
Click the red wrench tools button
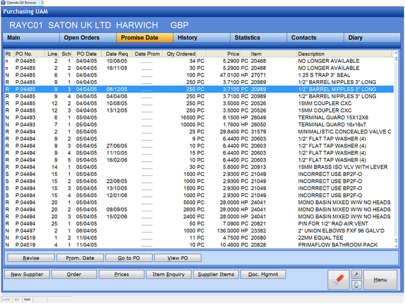coord(338,280)
